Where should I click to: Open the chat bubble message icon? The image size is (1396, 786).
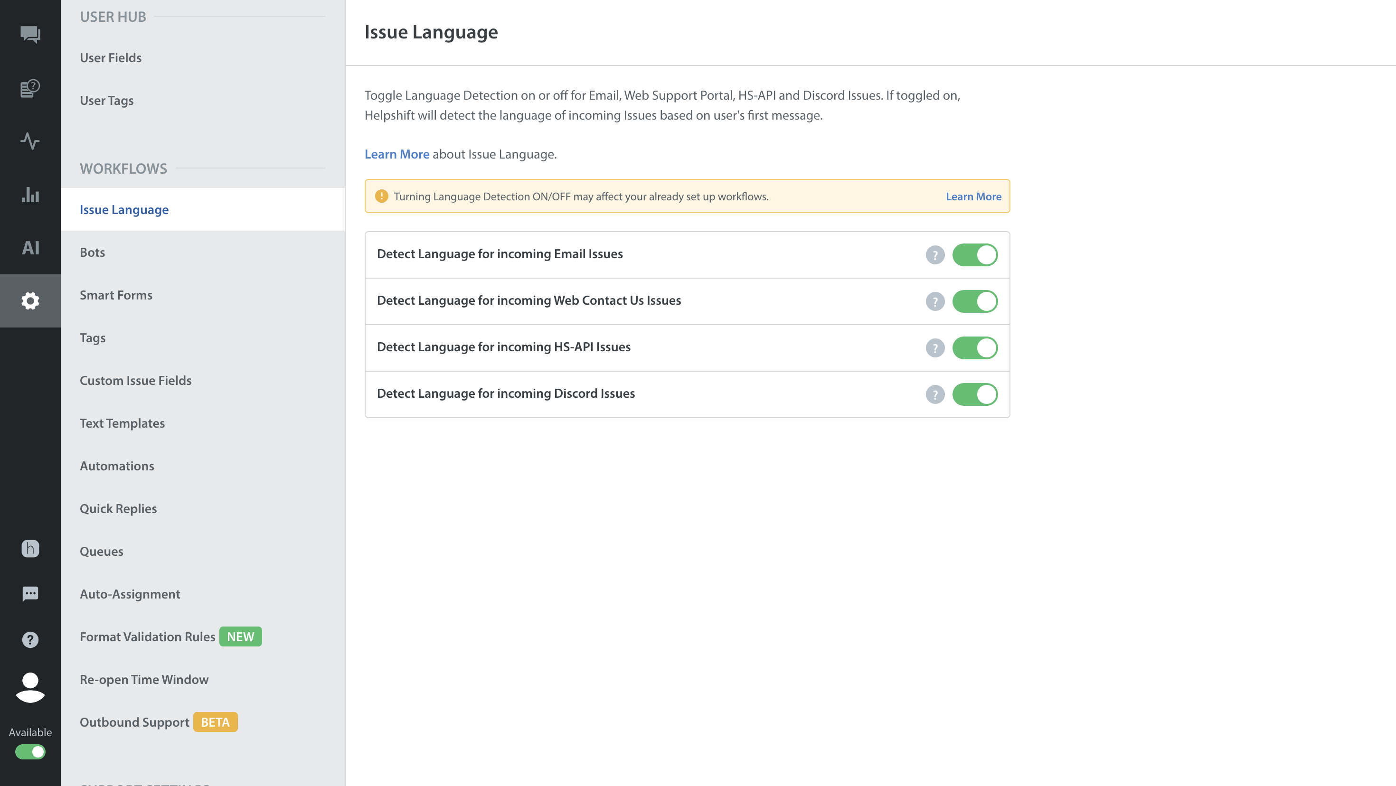point(30,594)
